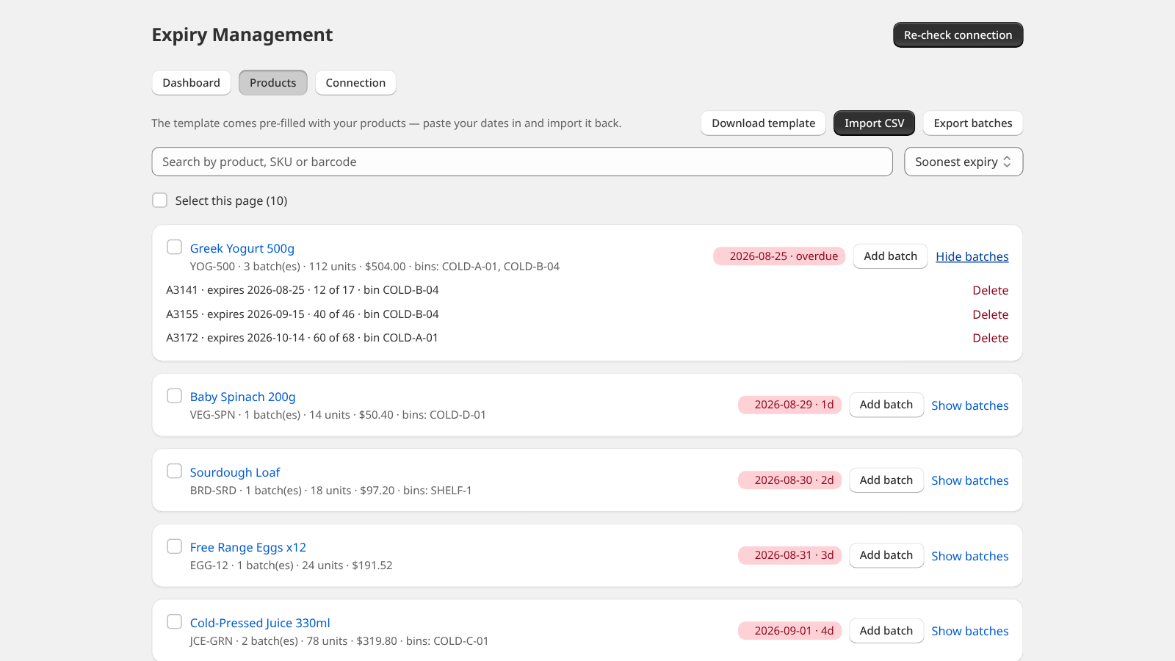The width and height of the screenshot is (1175, 661).
Task: Delete batch A3141
Action: click(990, 290)
